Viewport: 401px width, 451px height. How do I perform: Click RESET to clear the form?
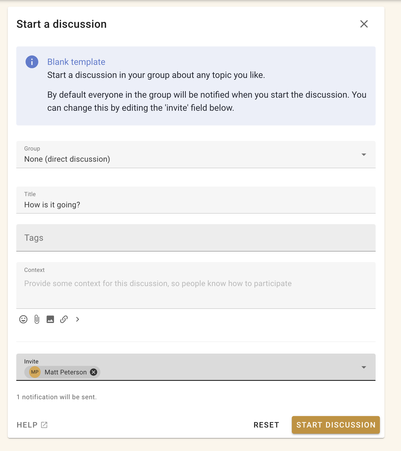coord(266,425)
